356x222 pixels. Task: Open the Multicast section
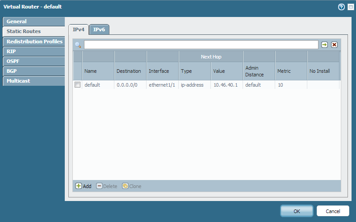(x=34, y=81)
